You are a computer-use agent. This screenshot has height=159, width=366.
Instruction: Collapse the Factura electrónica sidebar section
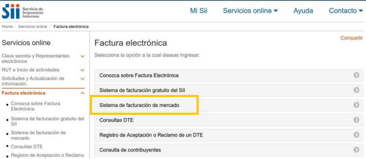[x=82, y=93]
